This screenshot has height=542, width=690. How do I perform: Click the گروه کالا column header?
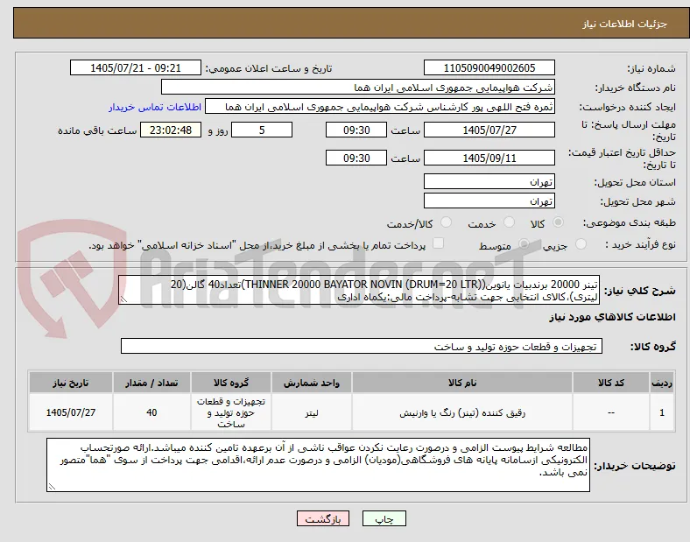coord(231,383)
